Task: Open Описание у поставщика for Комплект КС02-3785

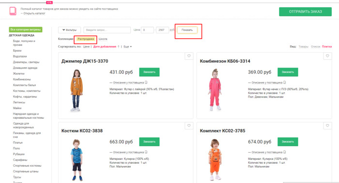Action: (267, 152)
